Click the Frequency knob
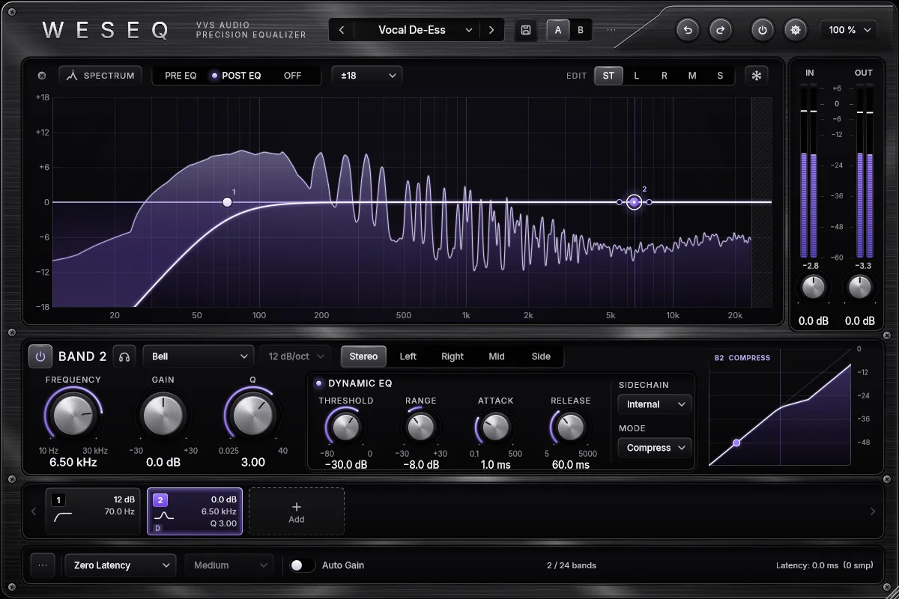This screenshot has width=899, height=599. click(x=73, y=415)
